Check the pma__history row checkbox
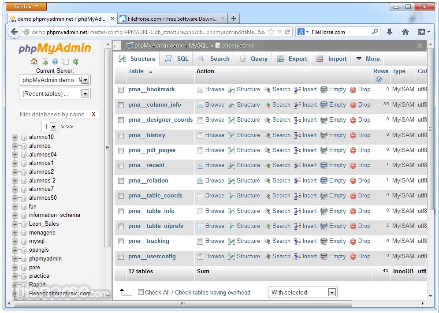The image size is (439, 313). coord(121,136)
